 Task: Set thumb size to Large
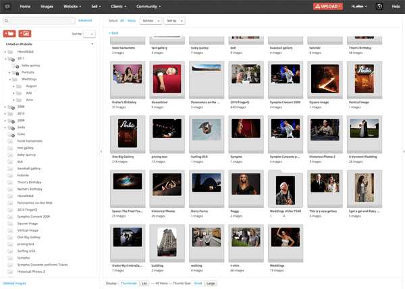pos(211,283)
